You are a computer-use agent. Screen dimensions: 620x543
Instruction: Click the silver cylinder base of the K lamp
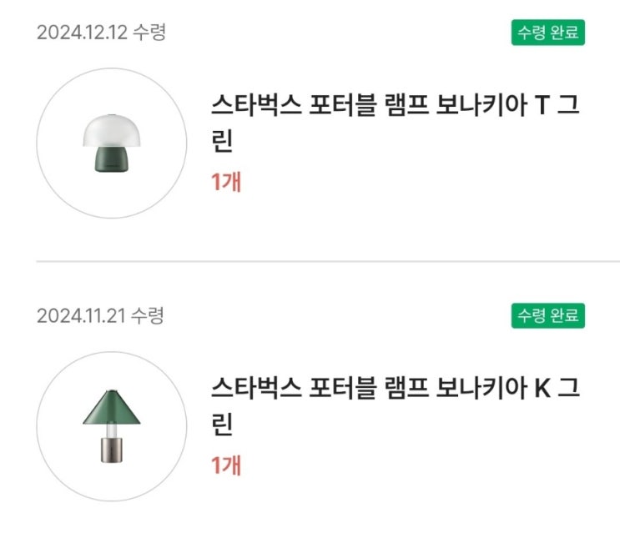112,450
